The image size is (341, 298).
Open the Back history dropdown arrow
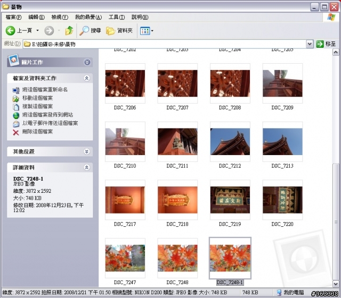tap(37, 31)
